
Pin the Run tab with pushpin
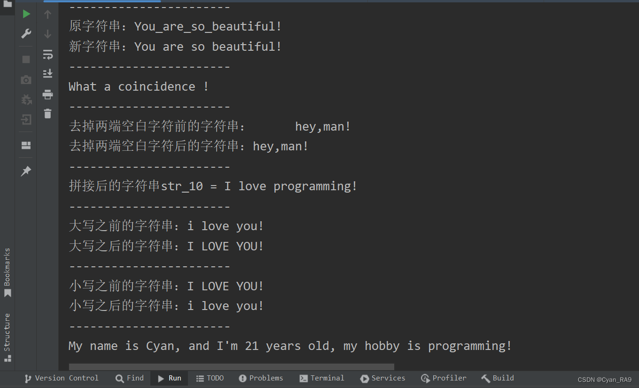click(x=26, y=171)
